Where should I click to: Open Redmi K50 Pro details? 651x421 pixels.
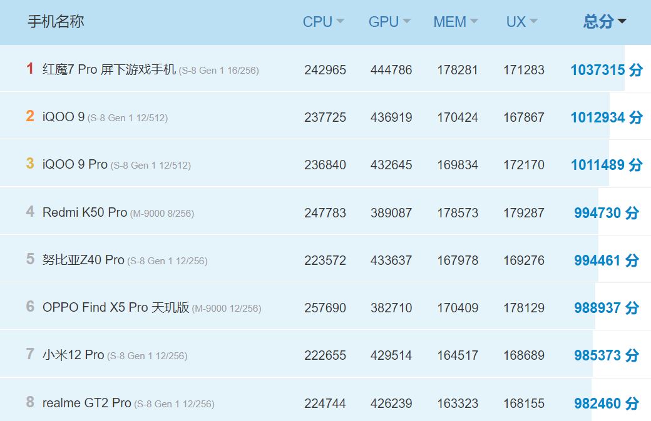tap(85, 212)
